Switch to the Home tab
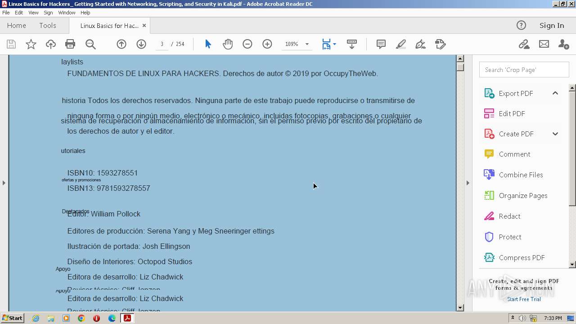This screenshot has height=324, width=576. tap(17, 26)
